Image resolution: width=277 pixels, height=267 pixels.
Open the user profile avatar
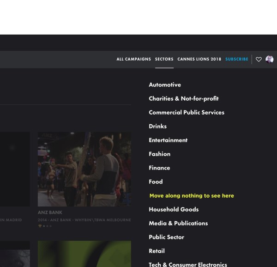(x=270, y=59)
